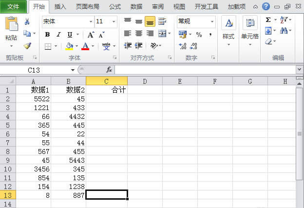Image resolution: width=304 pixels, height=208 pixels.
Task: Switch to the 页面布局 tab
Action: [x=87, y=7]
